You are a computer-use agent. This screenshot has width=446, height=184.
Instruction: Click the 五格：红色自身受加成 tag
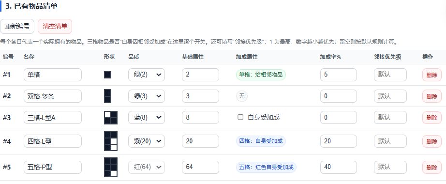[266, 167]
